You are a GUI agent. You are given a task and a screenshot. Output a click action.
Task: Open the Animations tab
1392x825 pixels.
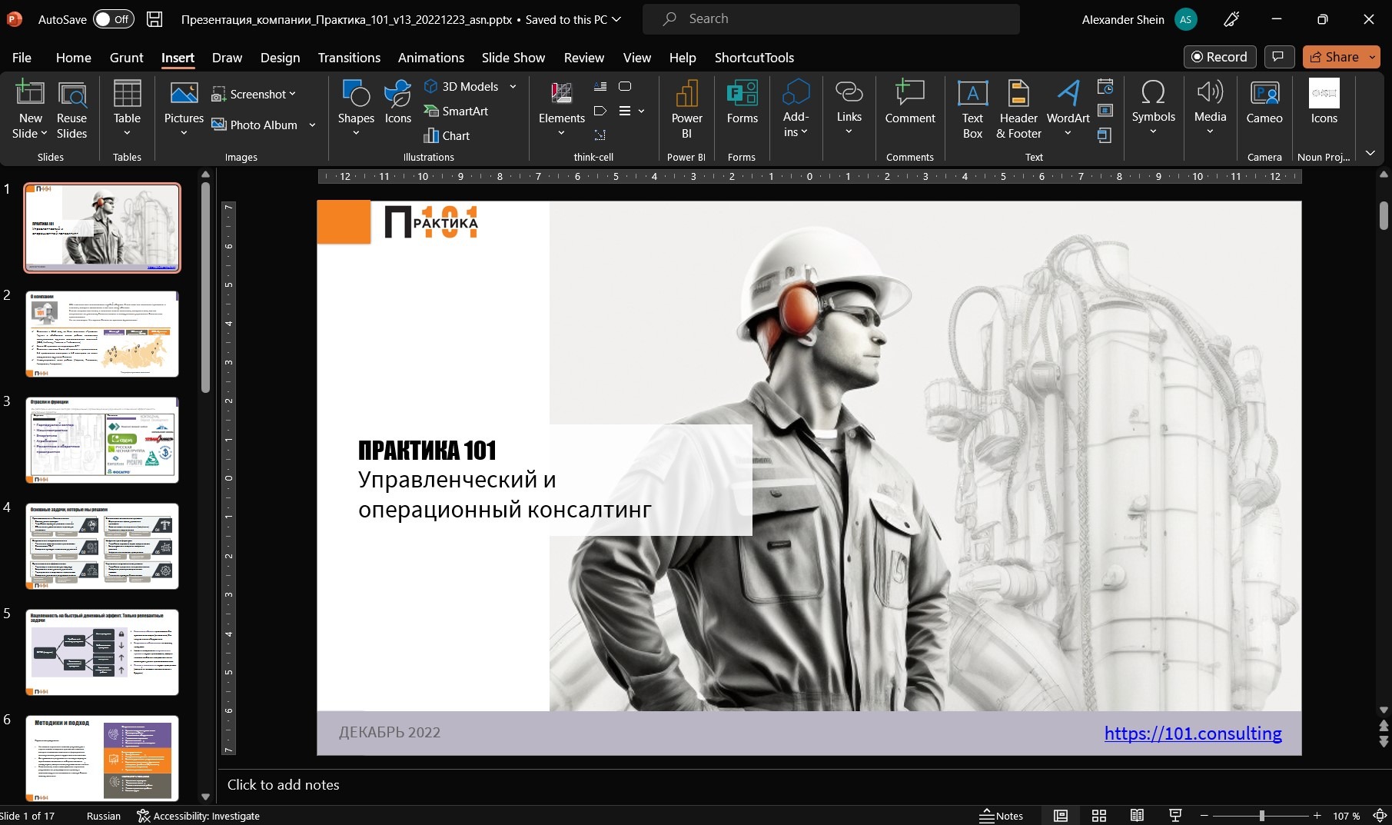[x=430, y=58]
